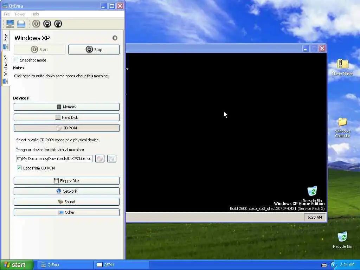This screenshot has height=270, width=360.
Task: Expand the Floppy Disk device section
Action: [x=66, y=181]
